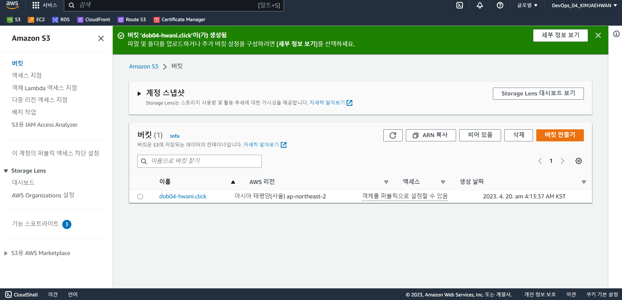Dismiss the green bucket created banner
Viewport: 622px width, 300px height.
598,35
